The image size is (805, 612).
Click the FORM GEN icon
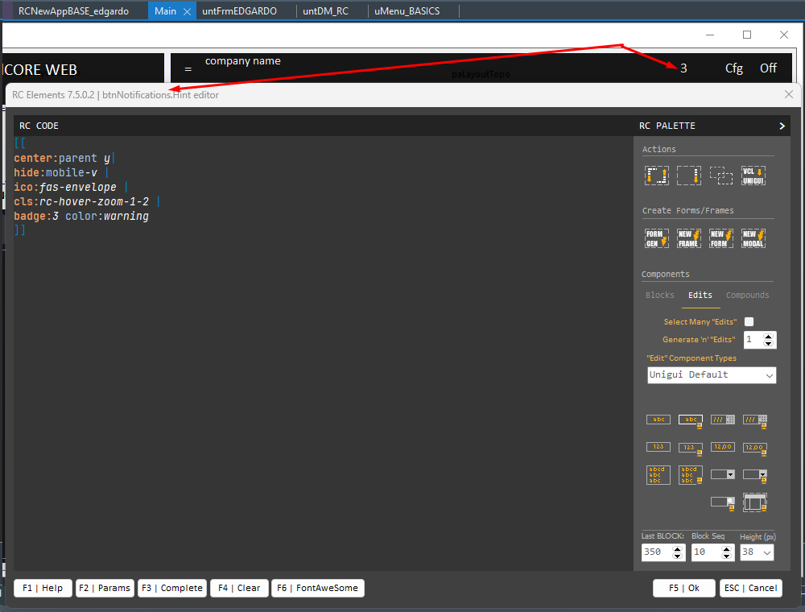pyautogui.click(x=656, y=238)
